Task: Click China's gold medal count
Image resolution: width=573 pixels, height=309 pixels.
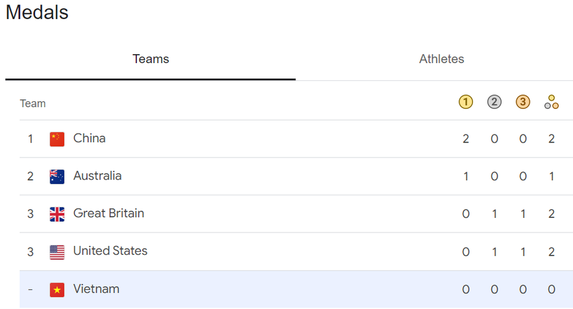Action: [466, 139]
